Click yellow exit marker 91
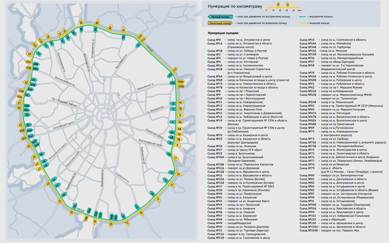Viewport: 389px width, 243px height. tap(124, 30)
